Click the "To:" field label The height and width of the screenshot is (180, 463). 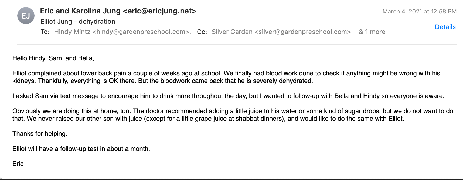coord(45,32)
